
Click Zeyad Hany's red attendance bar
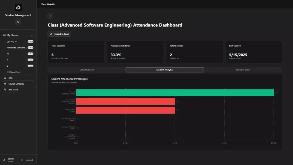pos(125,110)
